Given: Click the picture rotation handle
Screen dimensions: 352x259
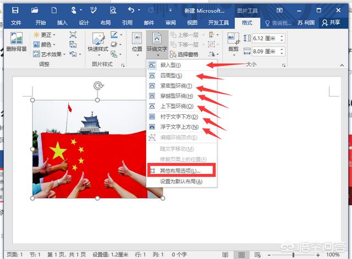Looking at the screenshot, I should (98, 86).
